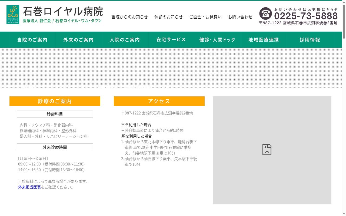
Task: Click the 診療科目 boxed label
Action: 55,114
